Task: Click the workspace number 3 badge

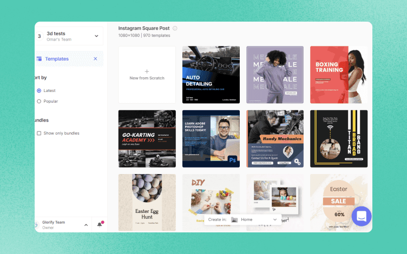Action: coord(39,36)
